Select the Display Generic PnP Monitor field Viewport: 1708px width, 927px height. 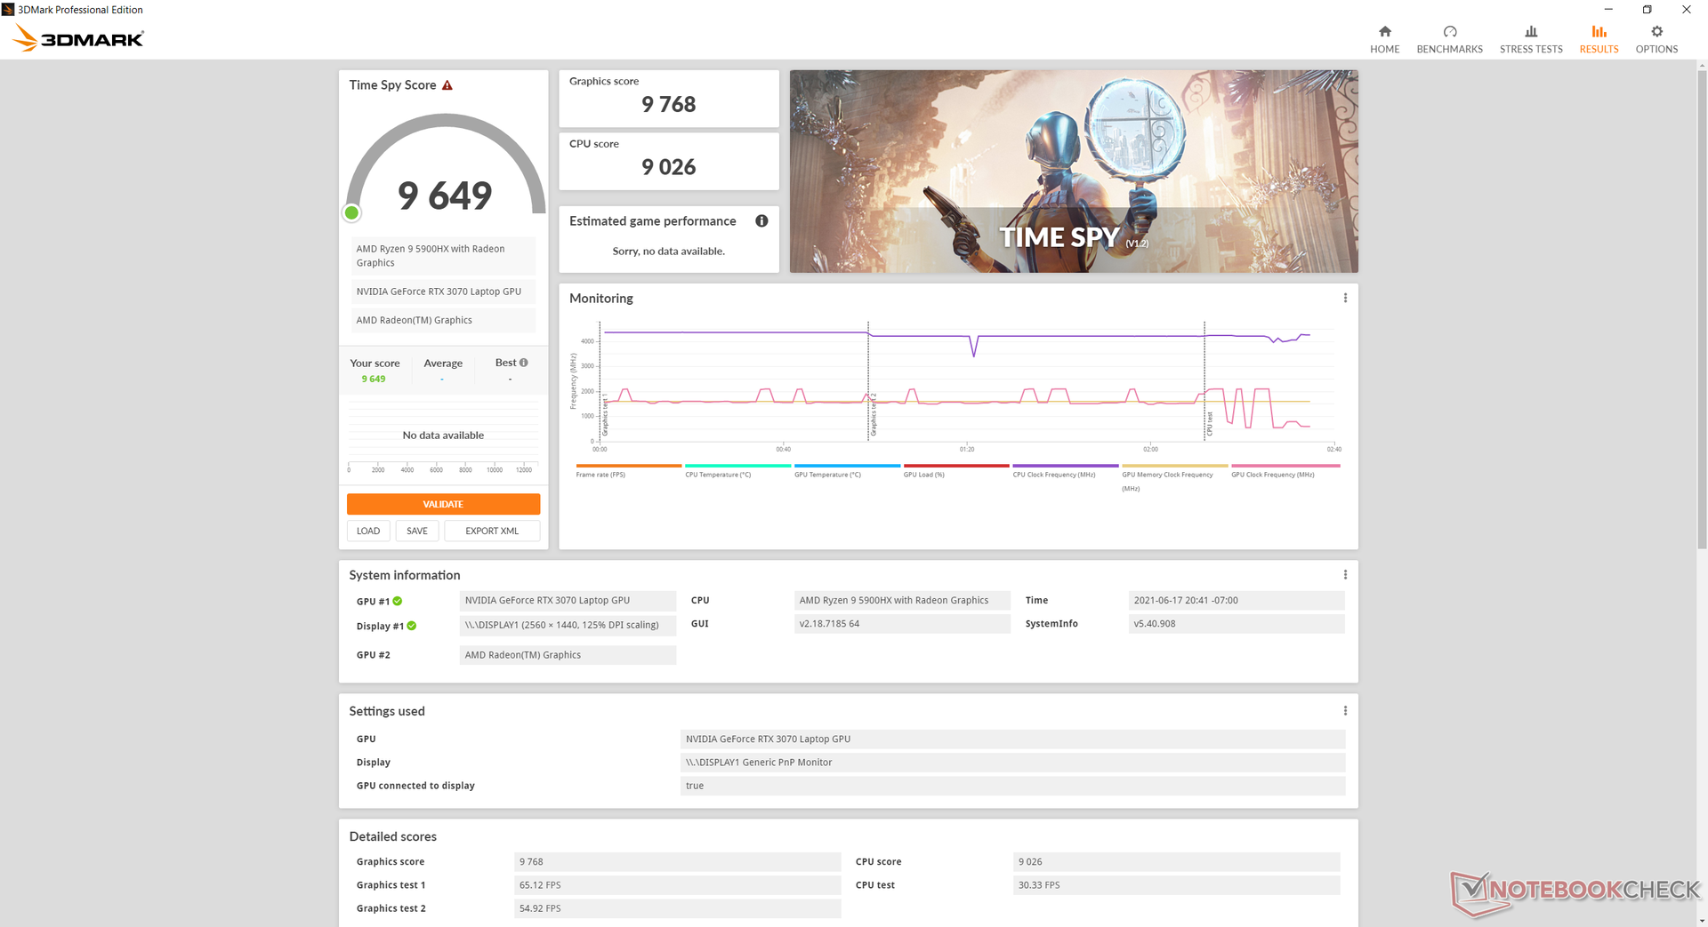pyautogui.click(x=1012, y=763)
